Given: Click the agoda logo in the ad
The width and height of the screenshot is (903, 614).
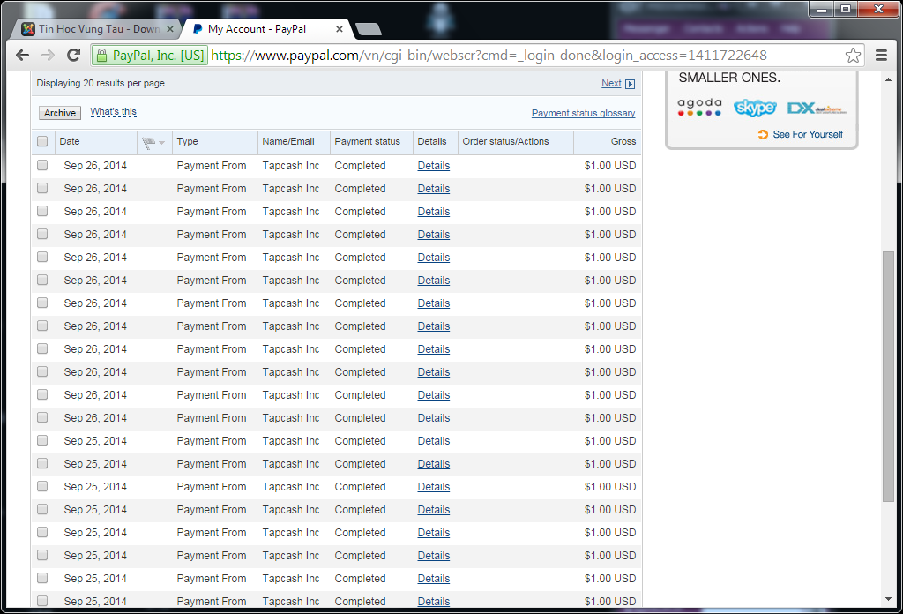Looking at the screenshot, I should pos(699,107).
